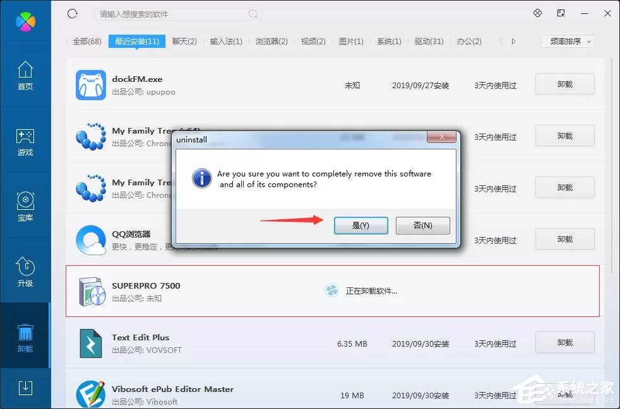Click the Text Edit Plus icon
620x409 pixels.
tap(90, 343)
